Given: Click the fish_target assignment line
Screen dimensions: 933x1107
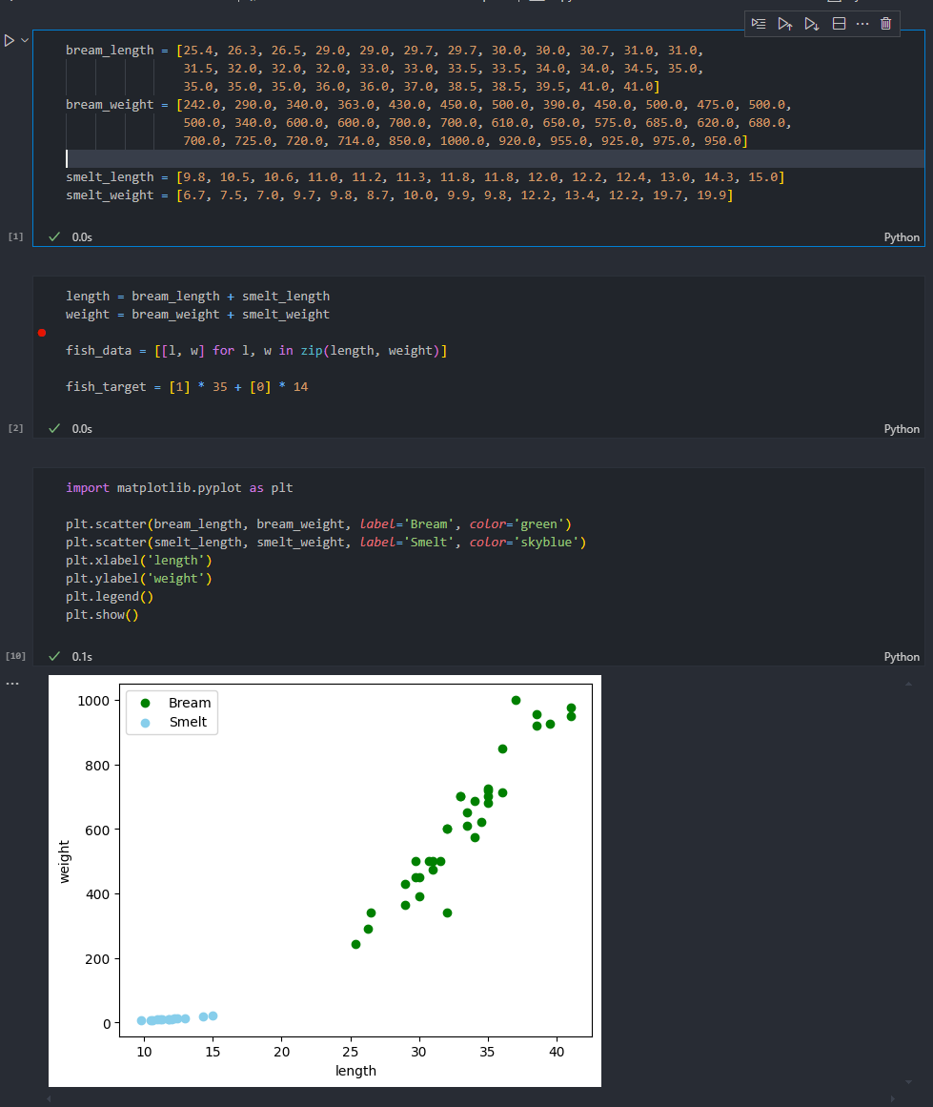Looking at the screenshot, I should [187, 387].
